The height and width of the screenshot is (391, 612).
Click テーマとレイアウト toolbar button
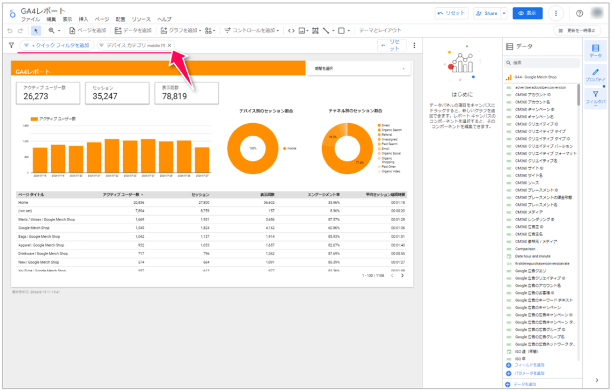380,30
